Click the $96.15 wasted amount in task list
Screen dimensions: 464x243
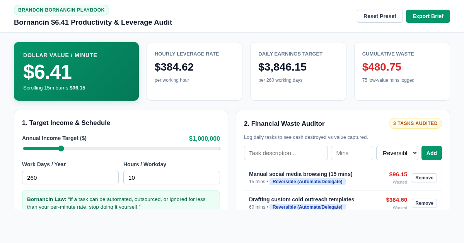398,174
